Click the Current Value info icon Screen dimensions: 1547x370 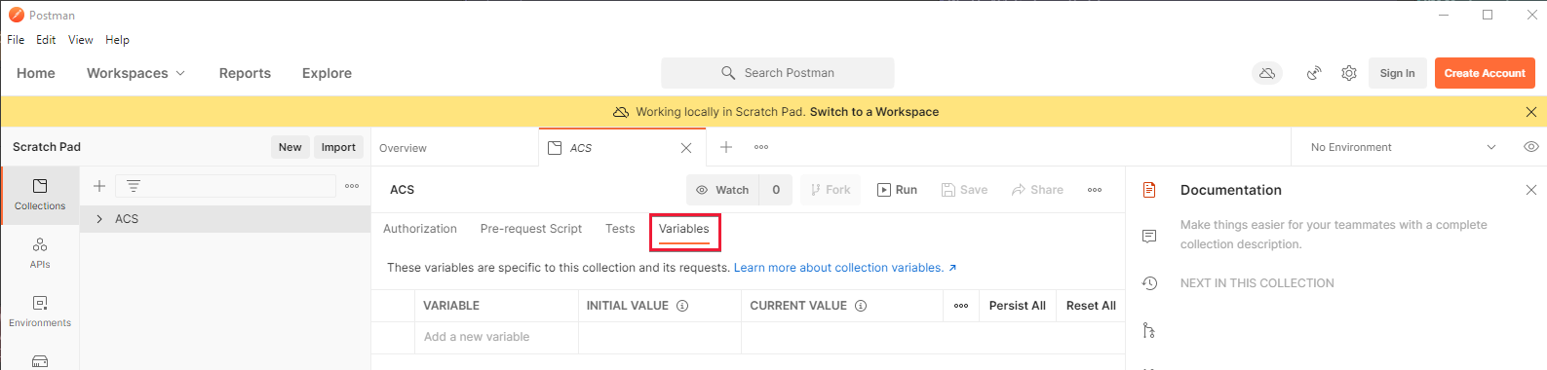(861, 306)
